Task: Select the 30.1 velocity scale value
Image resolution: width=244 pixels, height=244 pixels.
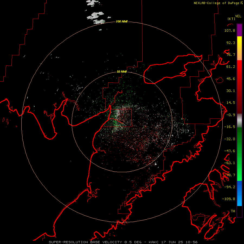Action: pyautogui.click(x=231, y=91)
